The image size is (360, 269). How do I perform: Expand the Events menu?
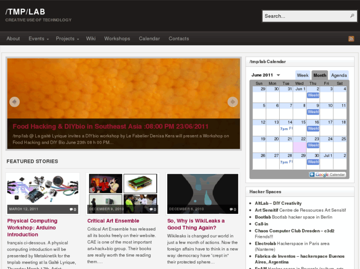[39, 38]
